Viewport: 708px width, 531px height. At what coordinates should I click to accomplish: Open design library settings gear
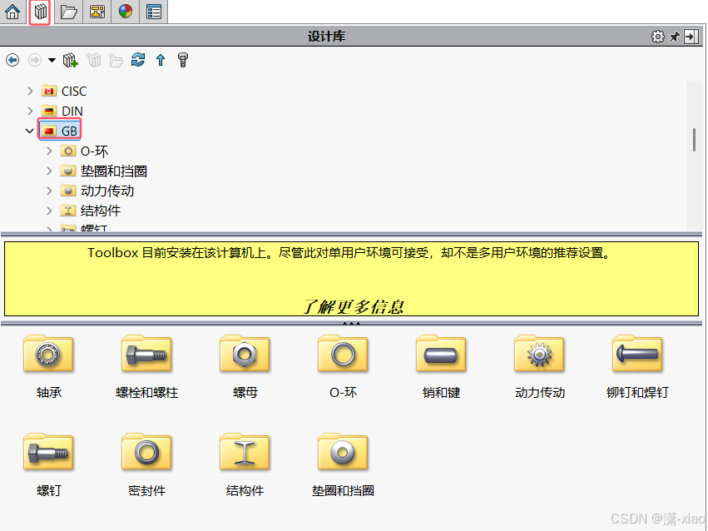[x=658, y=37]
